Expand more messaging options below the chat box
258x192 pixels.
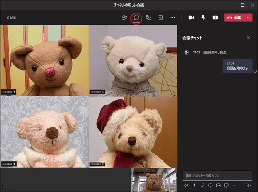(234, 185)
